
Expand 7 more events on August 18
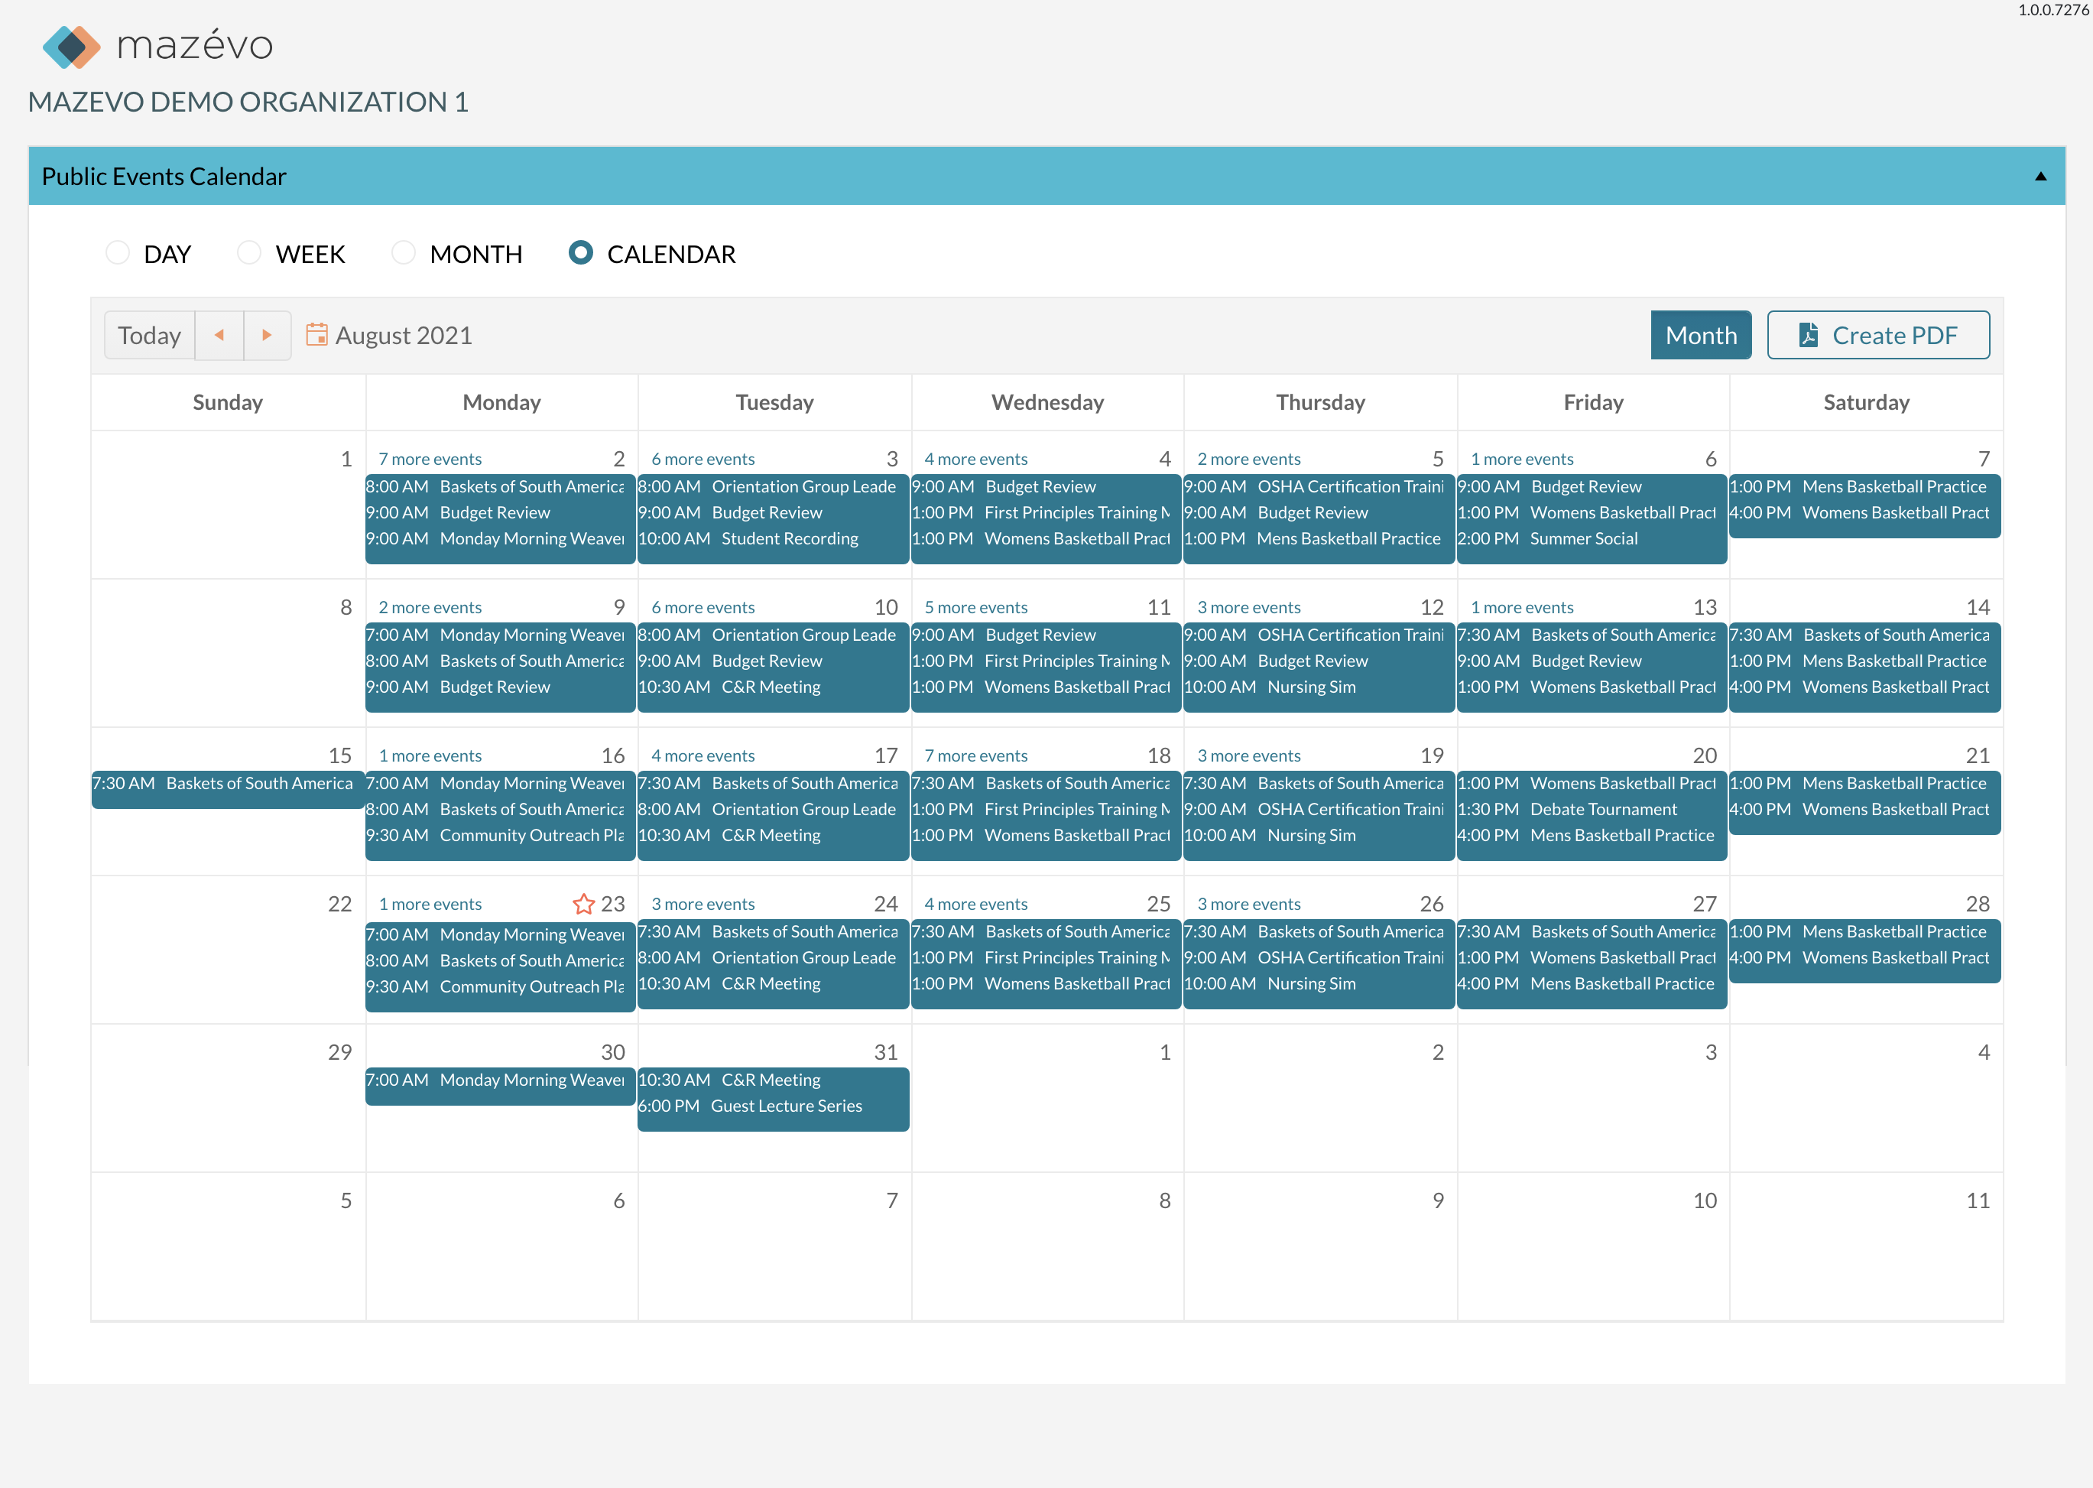[x=975, y=756]
